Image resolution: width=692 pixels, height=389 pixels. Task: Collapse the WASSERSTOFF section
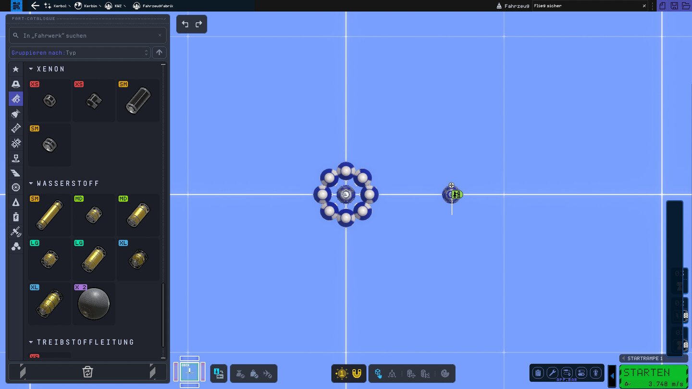click(32, 183)
